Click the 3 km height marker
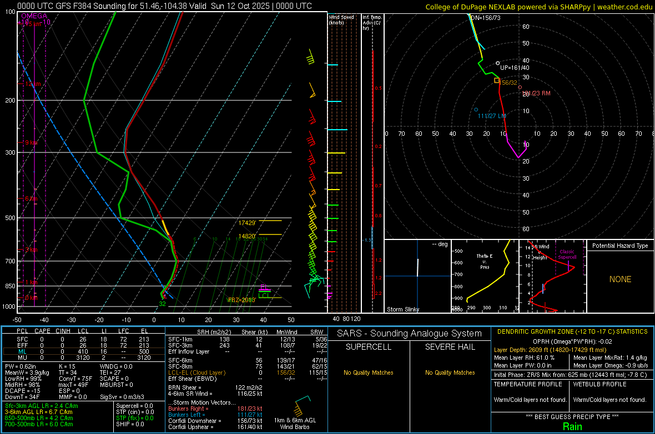Image resolution: width=655 pixels, height=434 pixels. [31, 249]
